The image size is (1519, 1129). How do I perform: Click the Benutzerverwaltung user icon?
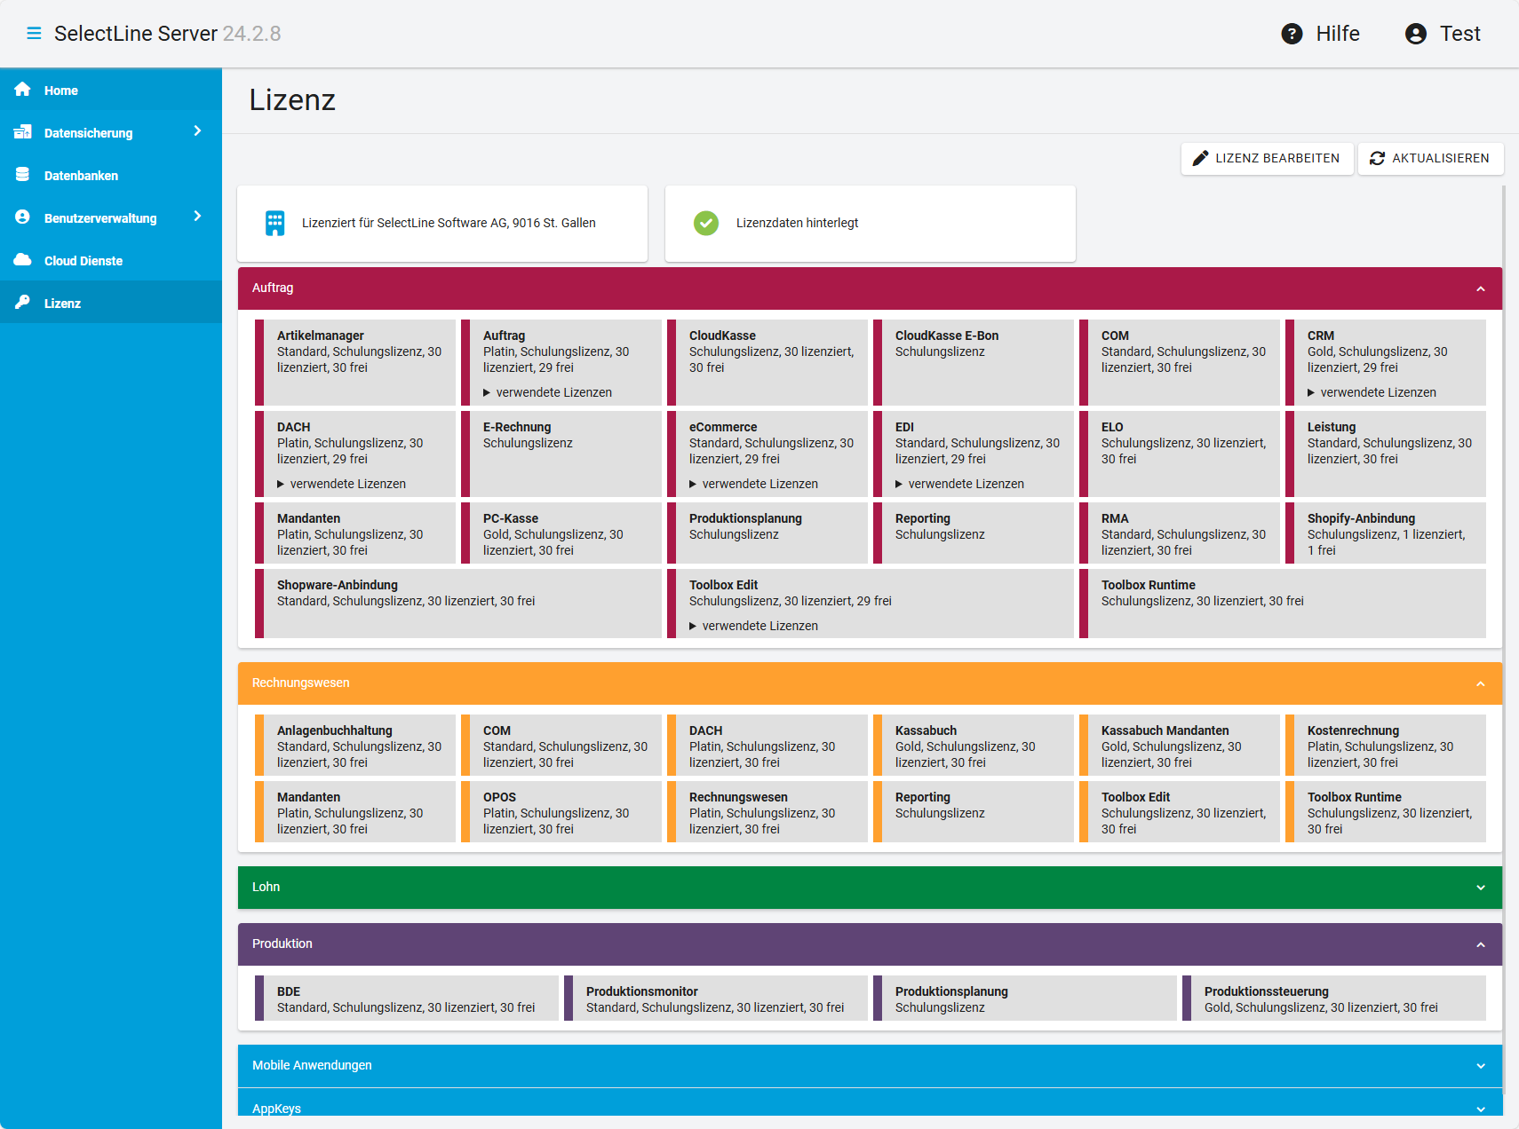click(23, 217)
